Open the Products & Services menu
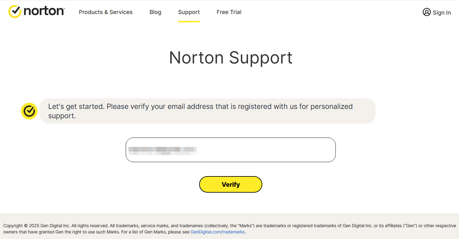 click(105, 12)
